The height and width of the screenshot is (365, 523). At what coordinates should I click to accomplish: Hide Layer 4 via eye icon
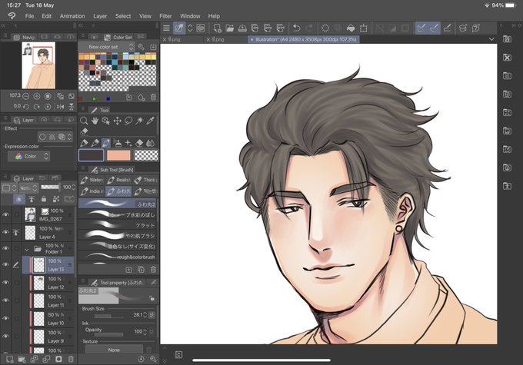(5, 232)
